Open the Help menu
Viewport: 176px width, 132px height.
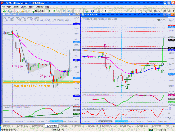[x=47, y=7]
